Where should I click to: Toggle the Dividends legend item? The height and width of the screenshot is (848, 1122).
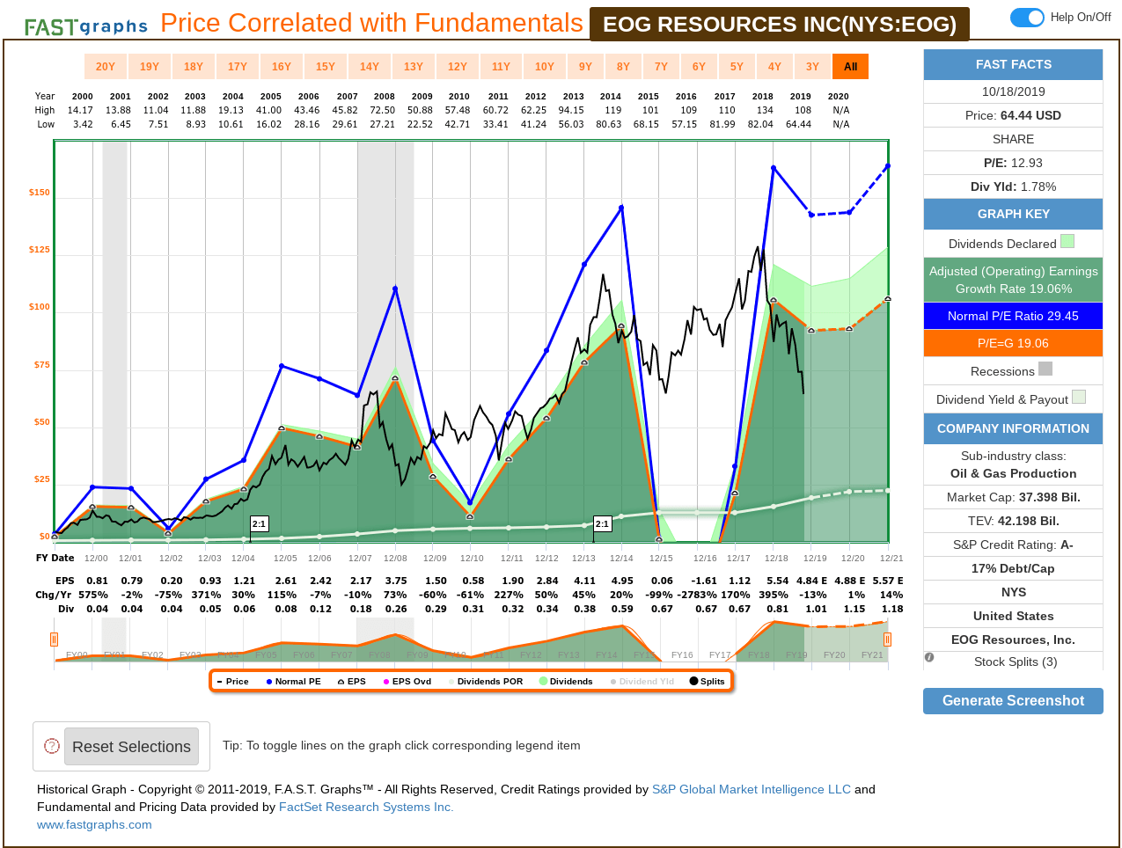tap(566, 681)
